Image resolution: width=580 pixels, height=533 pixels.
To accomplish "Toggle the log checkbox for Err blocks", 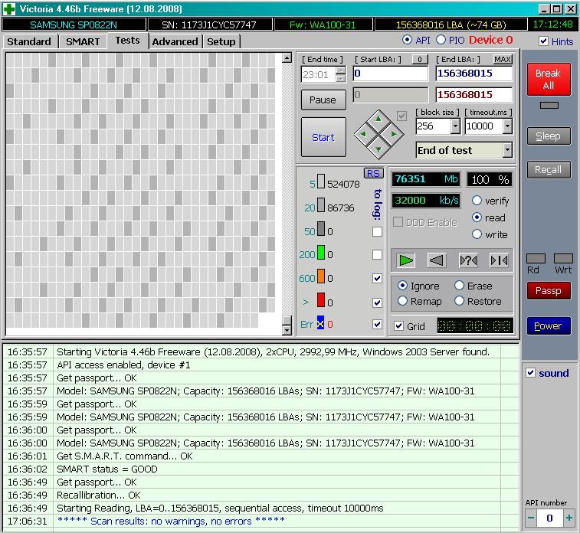I will coord(377,324).
